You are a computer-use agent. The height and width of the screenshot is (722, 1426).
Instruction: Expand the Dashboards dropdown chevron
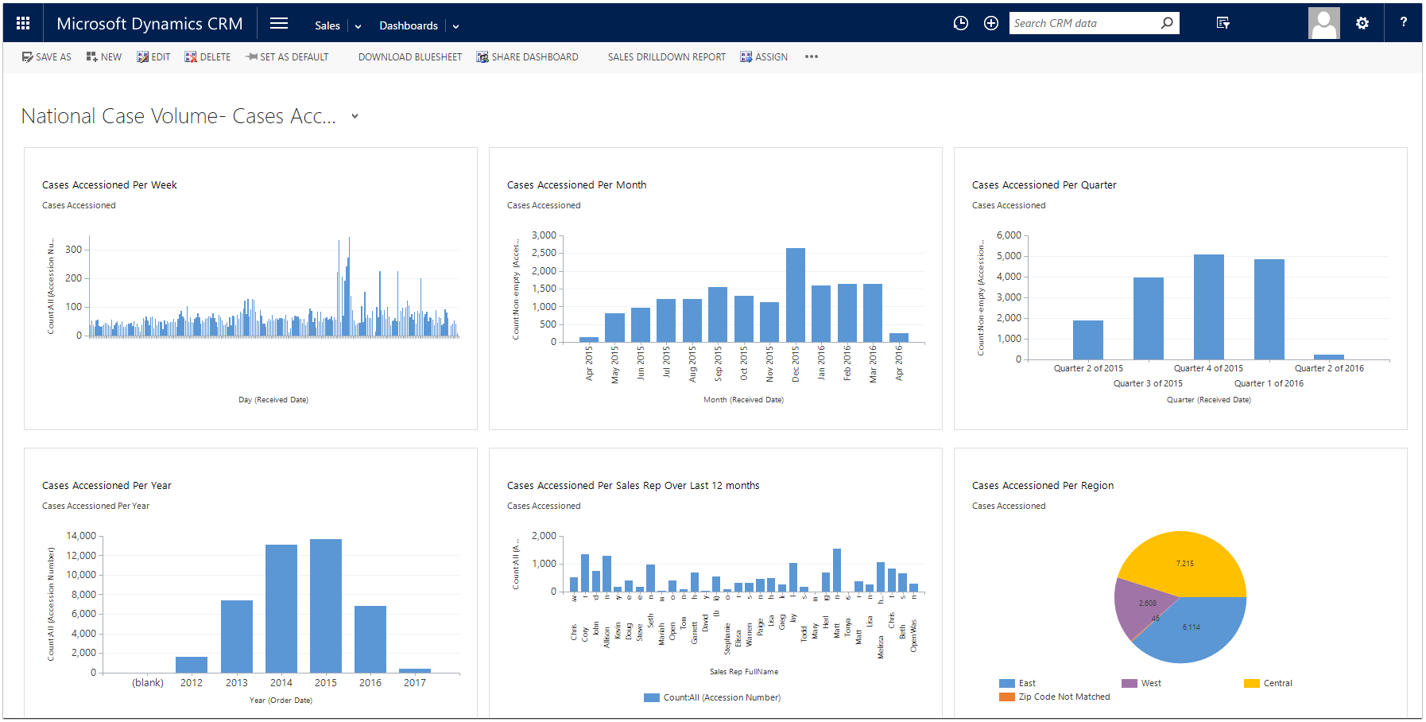point(456,26)
